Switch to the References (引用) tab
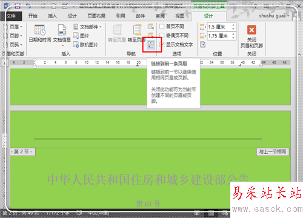 coord(121,16)
